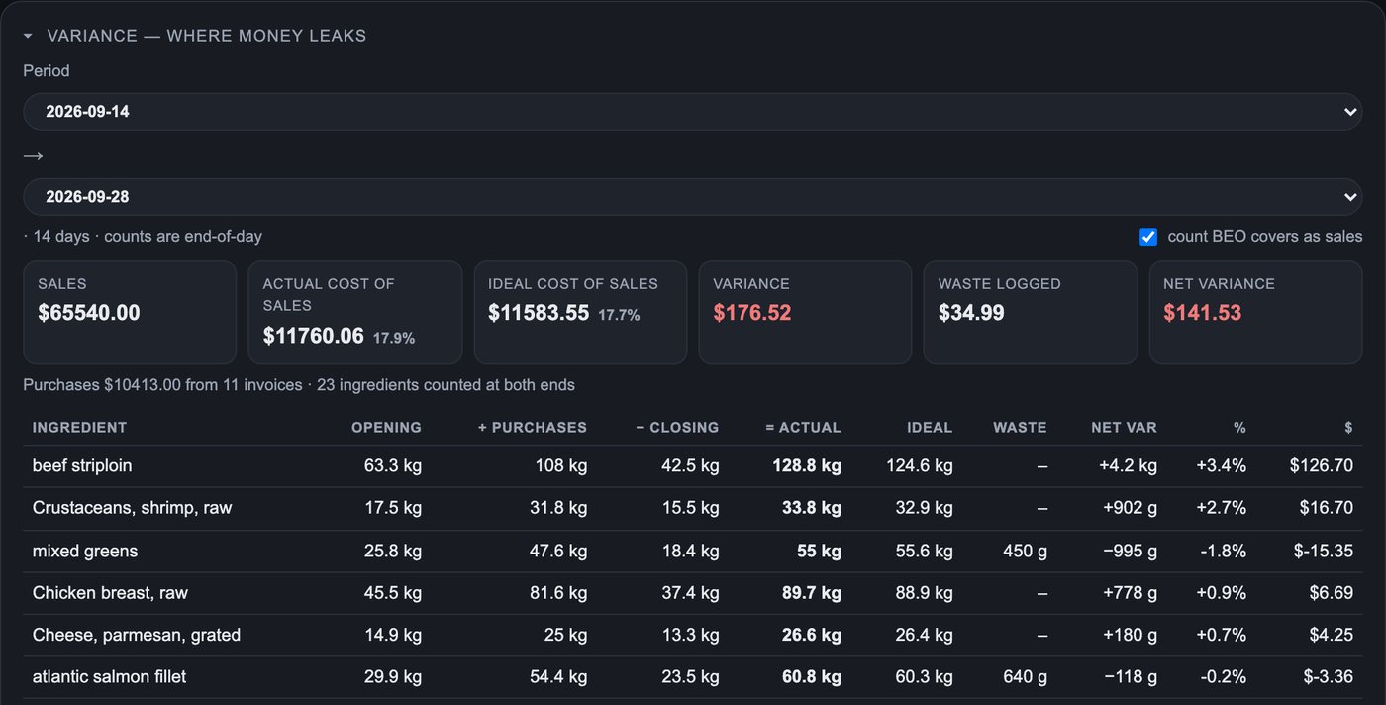Click beef striploin opening value 63.3 kg
1386x705 pixels.
coord(393,465)
